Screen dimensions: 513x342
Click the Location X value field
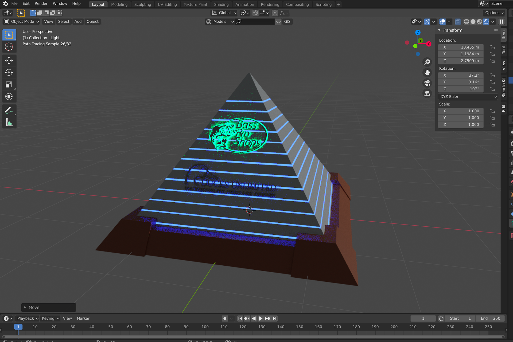(461, 47)
